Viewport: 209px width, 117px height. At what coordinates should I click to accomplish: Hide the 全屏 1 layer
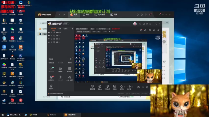pos(49,42)
